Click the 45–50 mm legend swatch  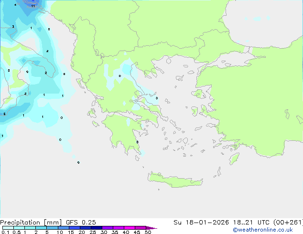[x=141, y=228]
